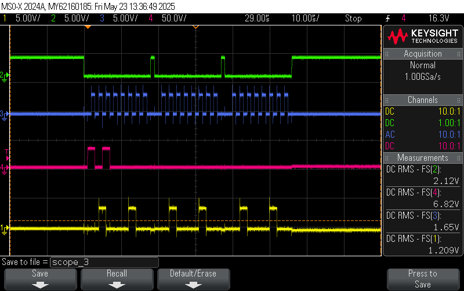Click the hollow time reference triangle marker
Screen dimensions: 464x291
click(x=195, y=27)
